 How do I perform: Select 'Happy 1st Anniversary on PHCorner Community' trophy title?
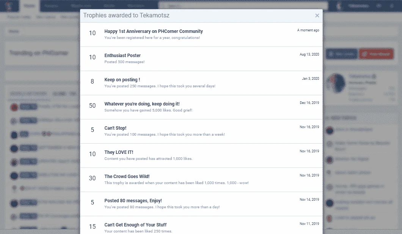pyautogui.click(x=154, y=31)
